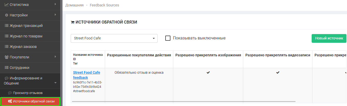Open the Журнал заказов menu item
The width and height of the screenshot is (347, 106).
point(23,47)
